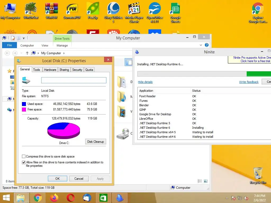Switch Explorer to large icons view
The height and width of the screenshot is (203, 271).
[206, 181]
